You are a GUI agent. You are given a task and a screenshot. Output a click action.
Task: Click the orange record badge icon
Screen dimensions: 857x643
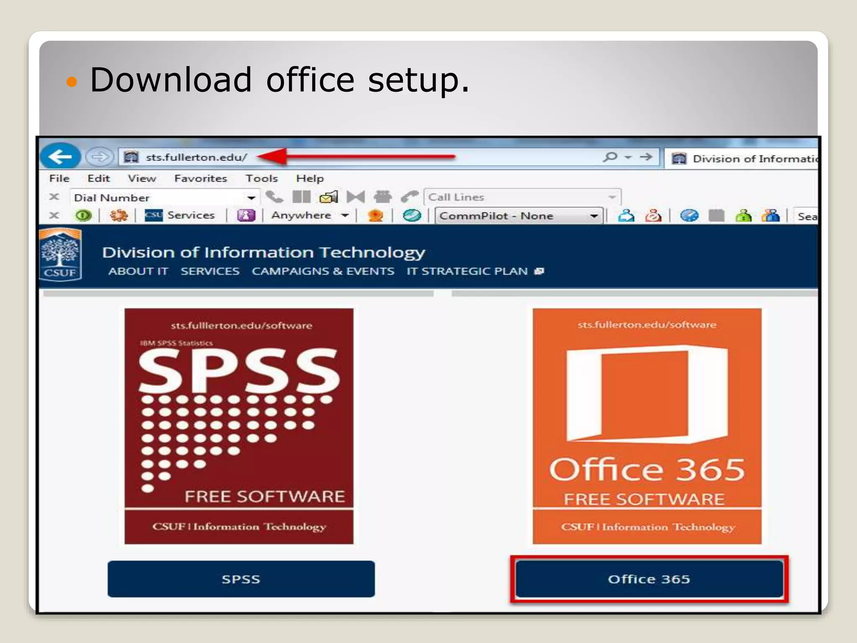point(375,216)
